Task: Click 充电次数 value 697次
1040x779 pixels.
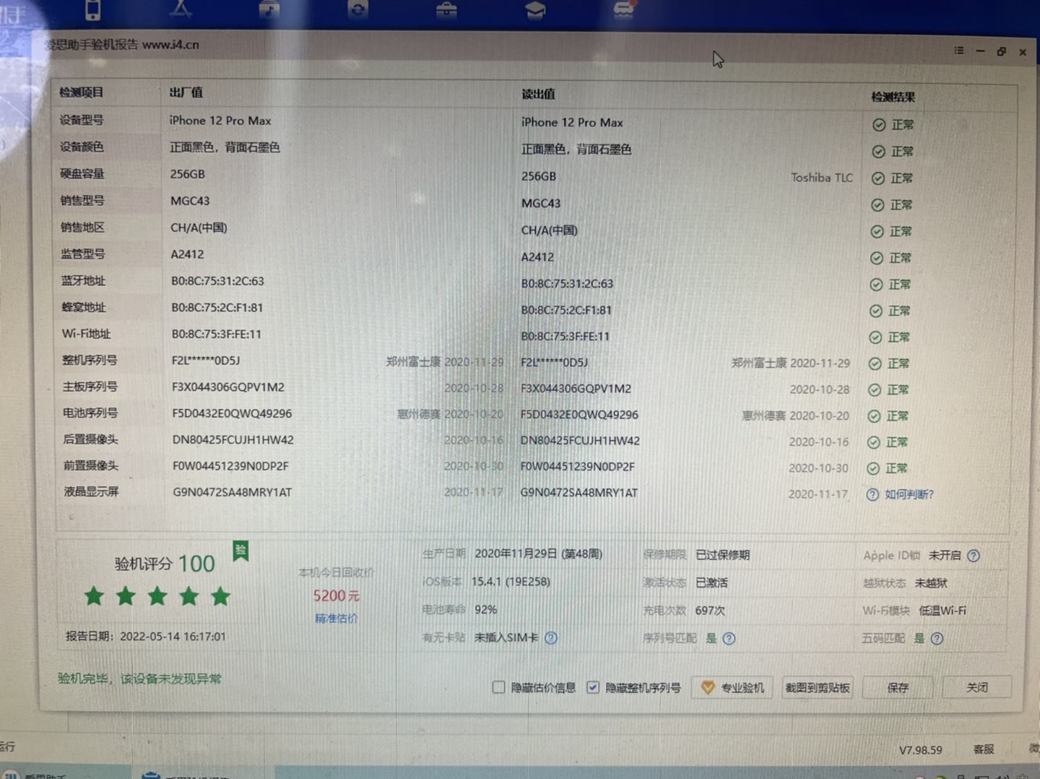Action: [x=710, y=611]
